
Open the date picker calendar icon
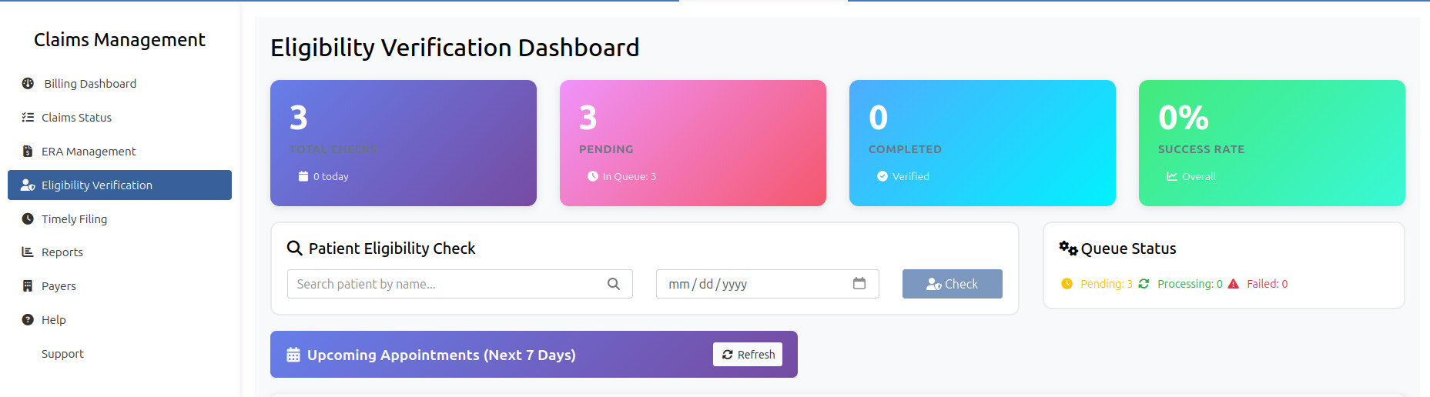(x=859, y=283)
